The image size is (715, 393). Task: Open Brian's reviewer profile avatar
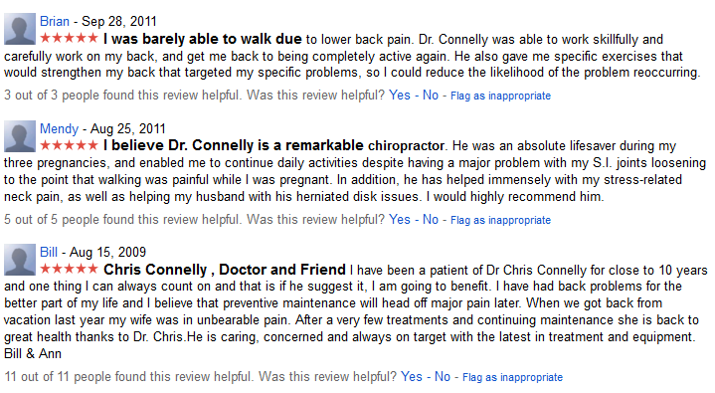tap(20, 29)
